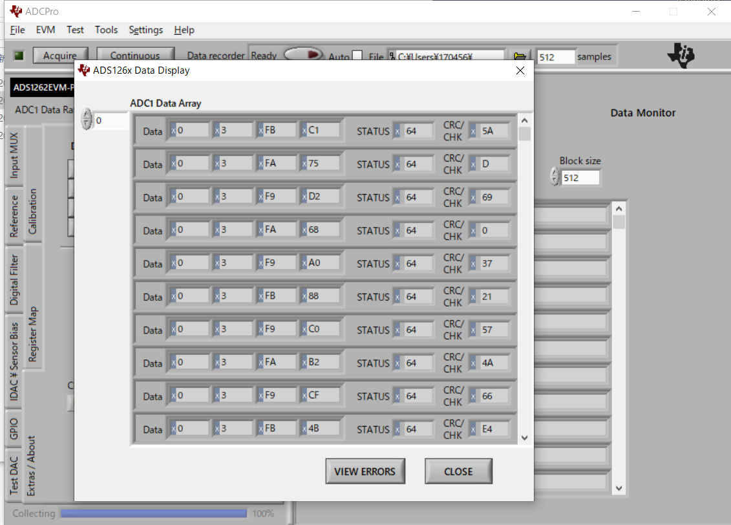Click the Texas Instruments logo in toolbar

tap(681, 55)
